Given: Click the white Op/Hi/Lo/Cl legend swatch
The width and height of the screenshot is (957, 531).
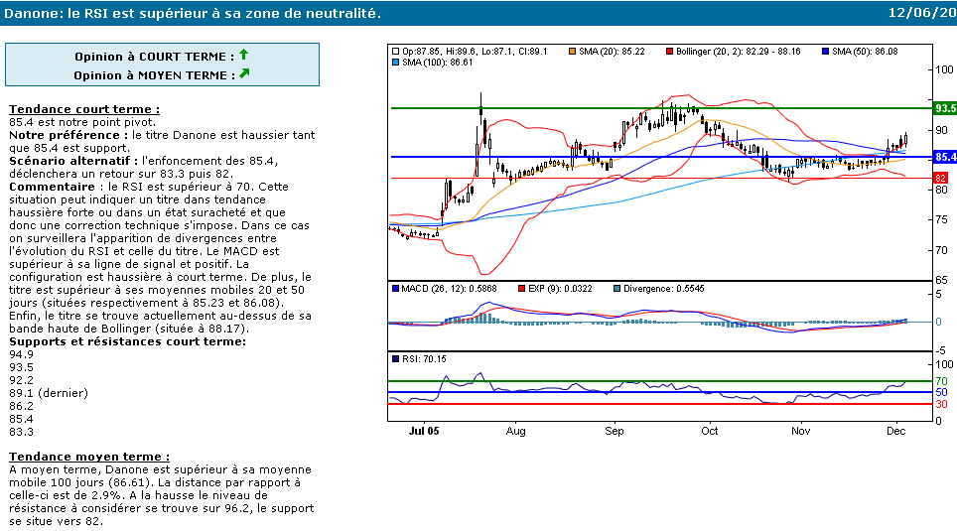Looking at the screenshot, I should click(395, 52).
